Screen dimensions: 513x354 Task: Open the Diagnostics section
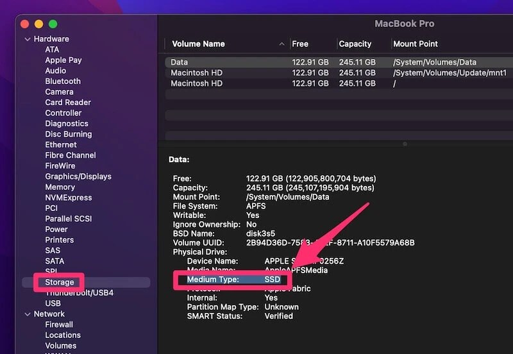click(x=67, y=124)
